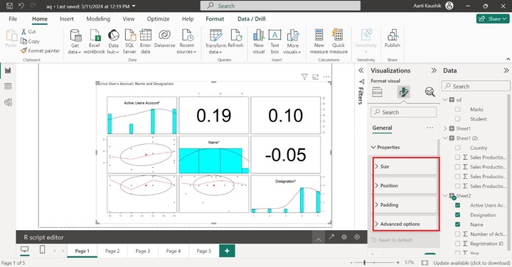Expand the Position section
The height and width of the screenshot is (267, 512).
pyautogui.click(x=405, y=185)
